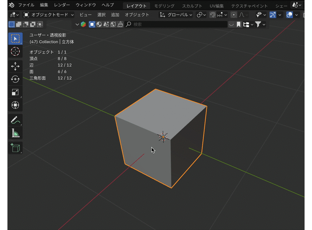Open the レンダー menu
The width and height of the screenshot is (312, 230).
click(x=62, y=5)
